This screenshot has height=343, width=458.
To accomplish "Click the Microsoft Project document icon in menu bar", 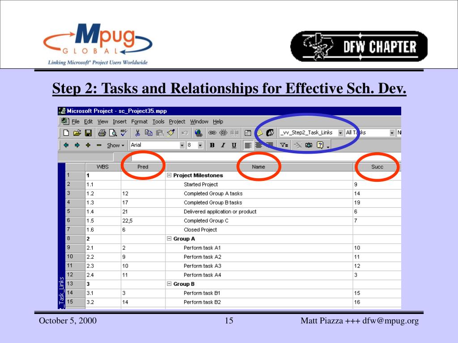I will [x=65, y=121].
